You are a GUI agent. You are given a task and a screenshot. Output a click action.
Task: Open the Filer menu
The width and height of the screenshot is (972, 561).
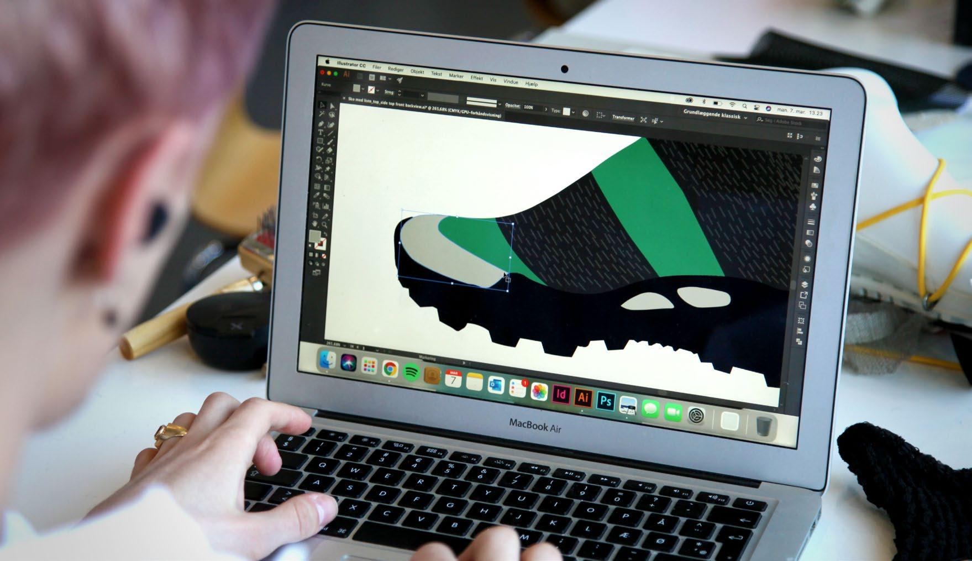click(377, 67)
